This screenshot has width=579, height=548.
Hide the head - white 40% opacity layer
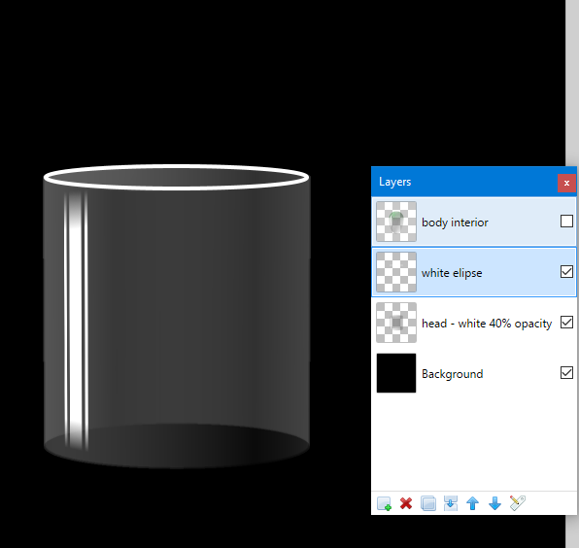566,323
